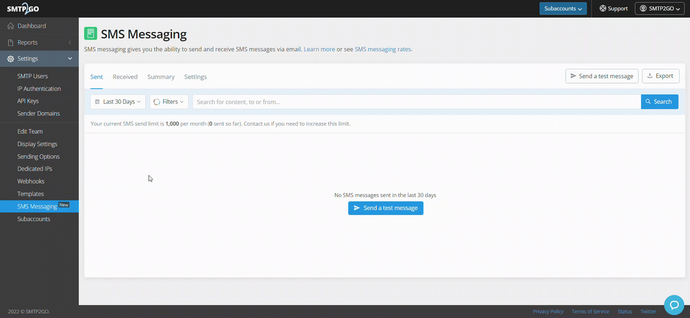690x318 pixels.
Task: Click the Export button
Action: pos(661,76)
